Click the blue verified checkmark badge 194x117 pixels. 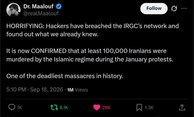[x=59, y=6]
